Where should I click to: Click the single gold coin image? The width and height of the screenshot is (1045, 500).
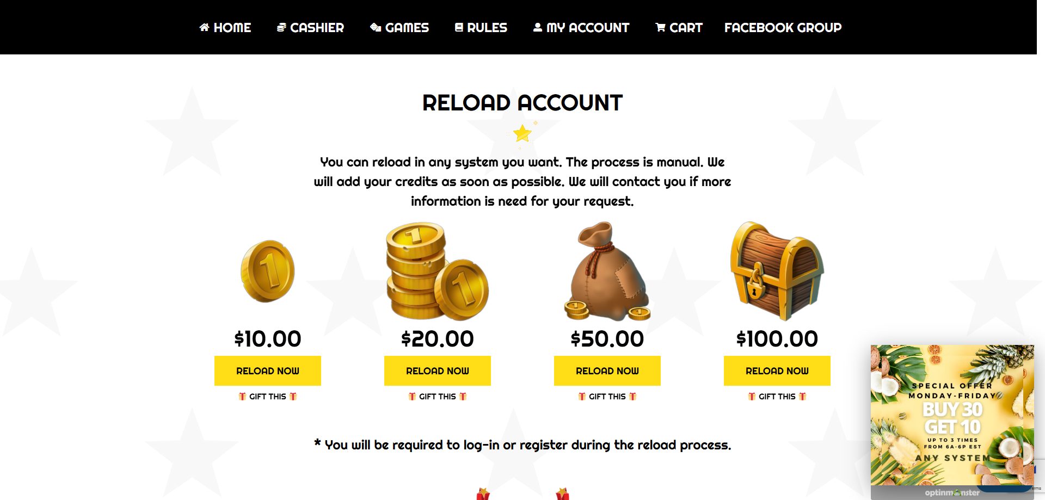coord(268,271)
